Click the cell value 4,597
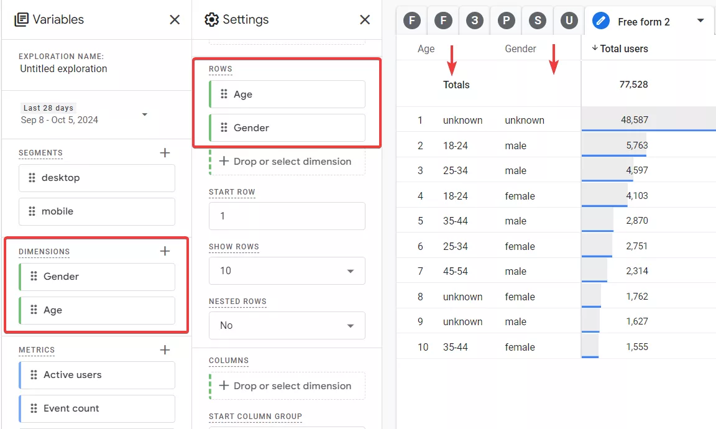Image resolution: width=716 pixels, height=429 pixels. [637, 170]
